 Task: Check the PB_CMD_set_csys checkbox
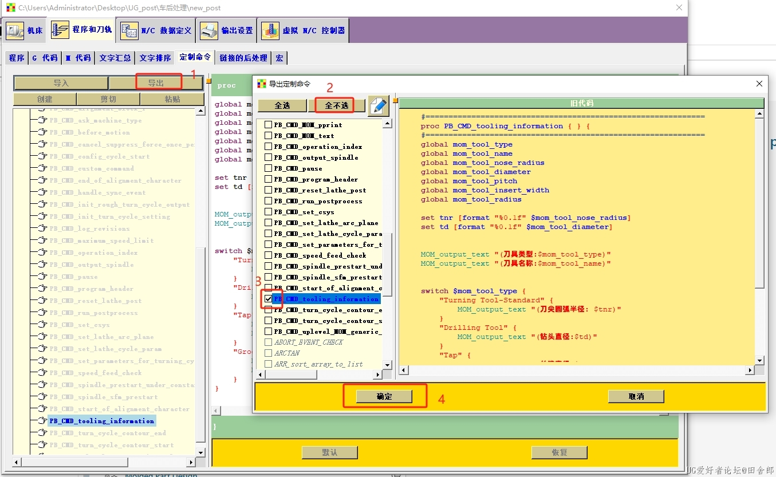pyautogui.click(x=268, y=212)
